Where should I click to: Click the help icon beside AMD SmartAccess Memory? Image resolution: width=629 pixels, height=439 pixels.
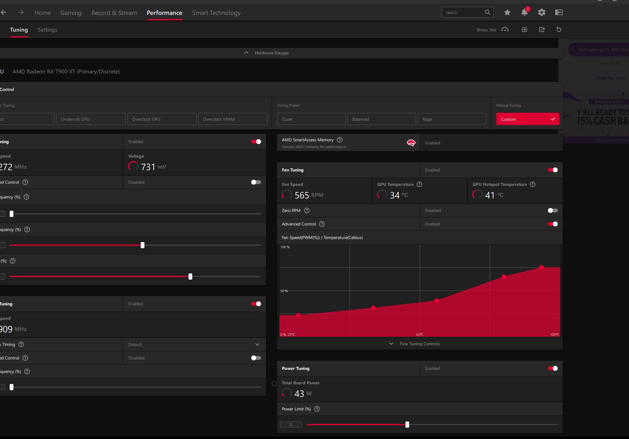click(340, 140)
